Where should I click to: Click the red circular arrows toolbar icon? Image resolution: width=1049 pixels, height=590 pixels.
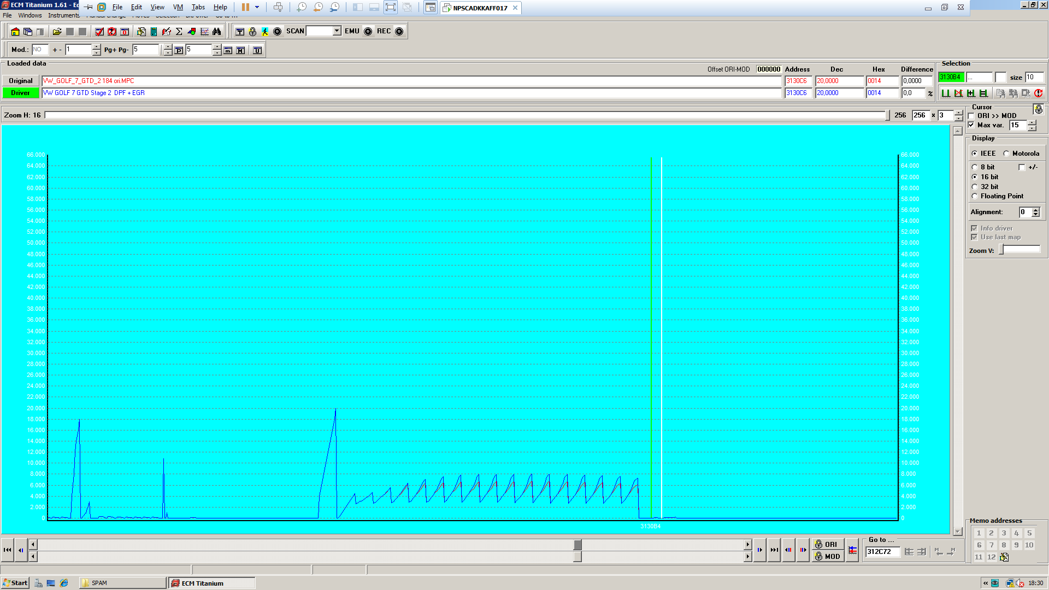tap(112, 32)
